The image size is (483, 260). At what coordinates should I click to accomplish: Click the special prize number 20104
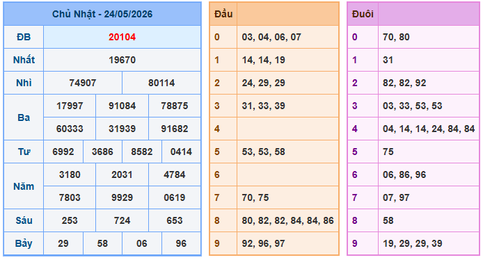122,37
